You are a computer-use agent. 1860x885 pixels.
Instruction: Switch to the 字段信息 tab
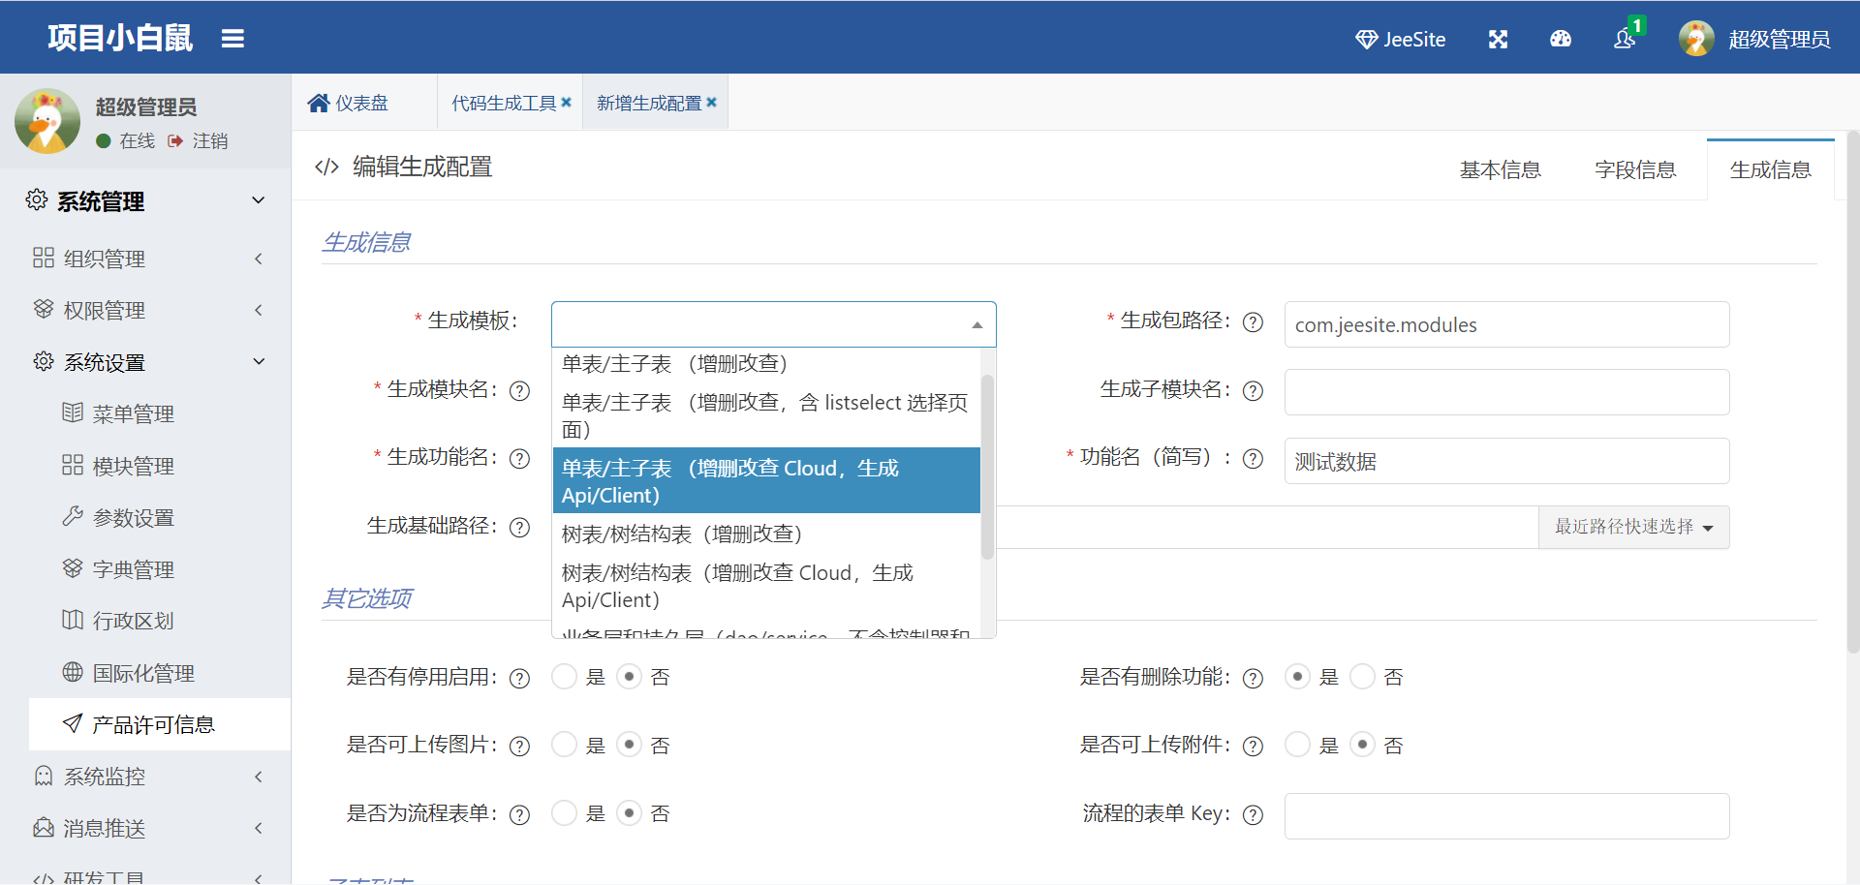tap(1635, 169)
